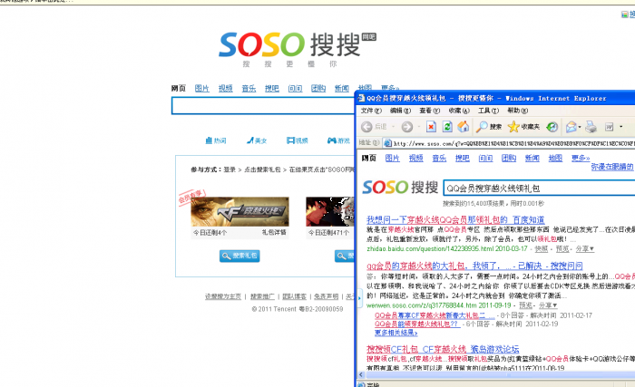
Task: Expand the Edit button dropdown arrow
Action: [x=621, y=127]
